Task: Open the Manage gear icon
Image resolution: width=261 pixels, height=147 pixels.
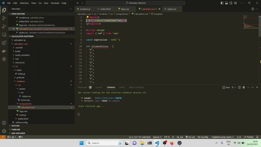Action: 4,131
